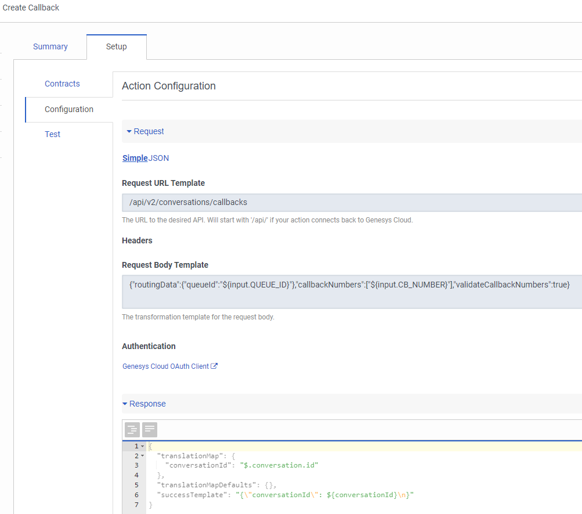Viewport: 582px width, 514px height.
Task: Click the compact JSON icon in Response editor
Action: pos(150,430)
